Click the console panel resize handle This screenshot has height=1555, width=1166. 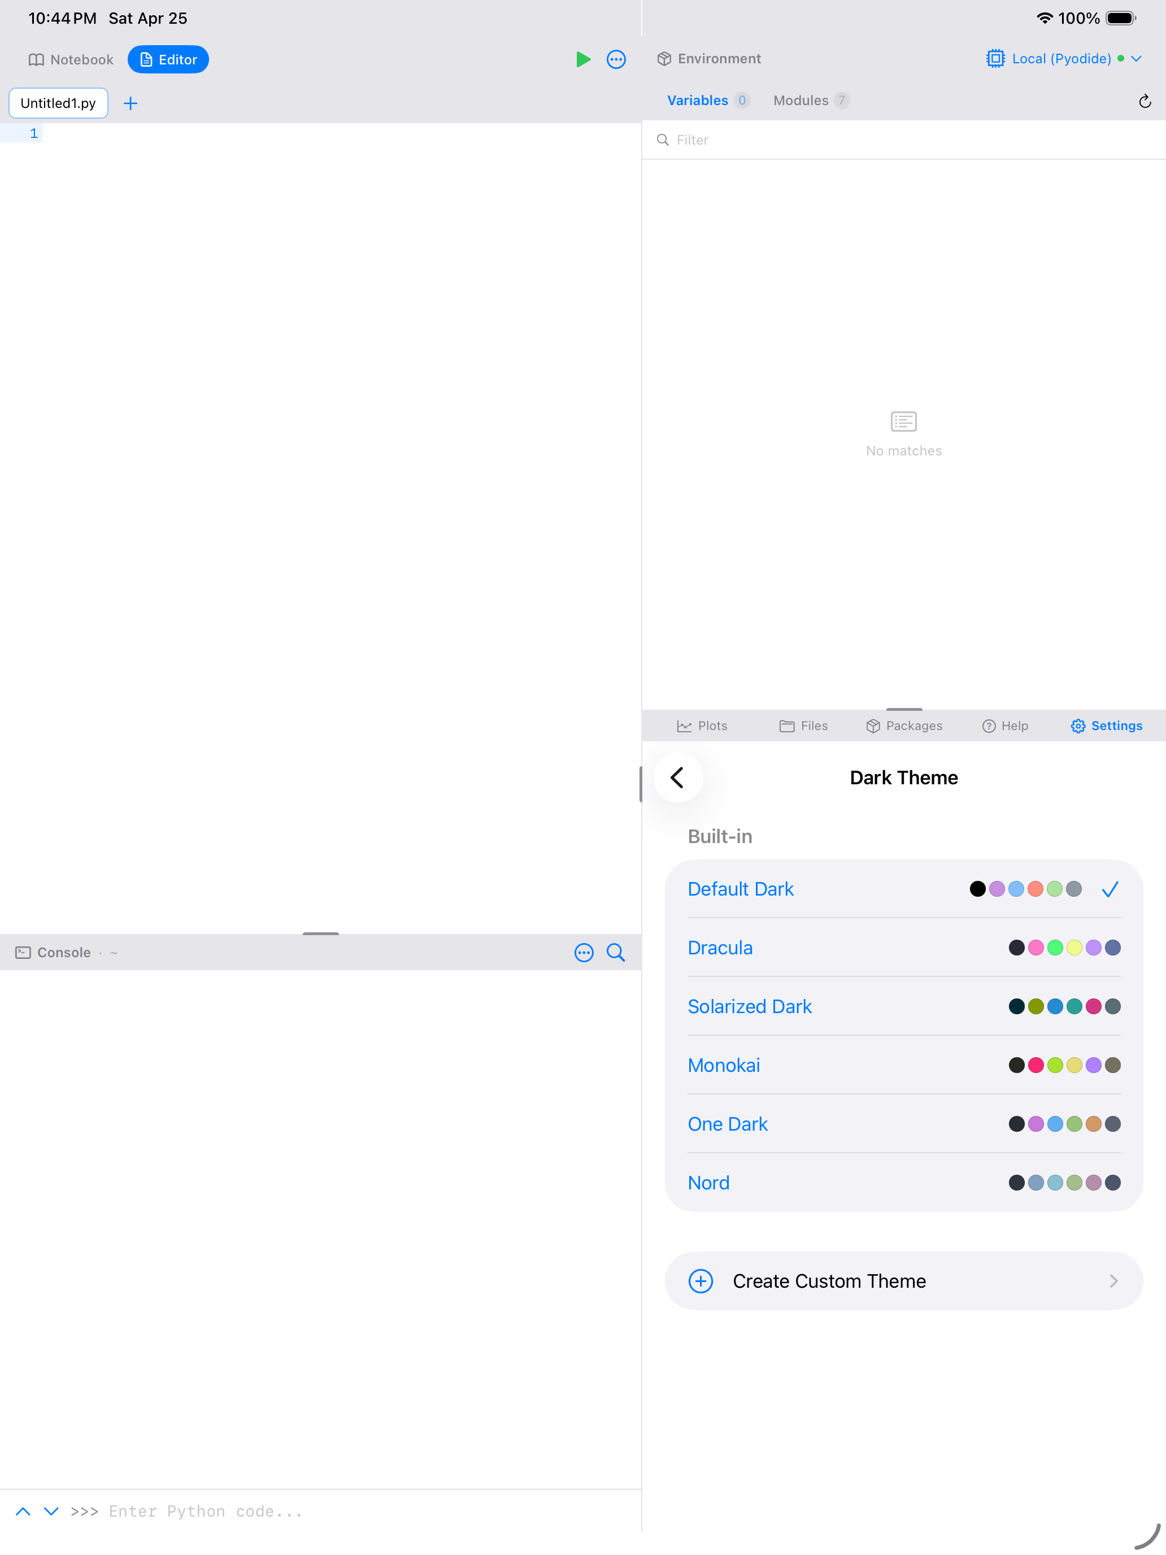click(320, 933)
